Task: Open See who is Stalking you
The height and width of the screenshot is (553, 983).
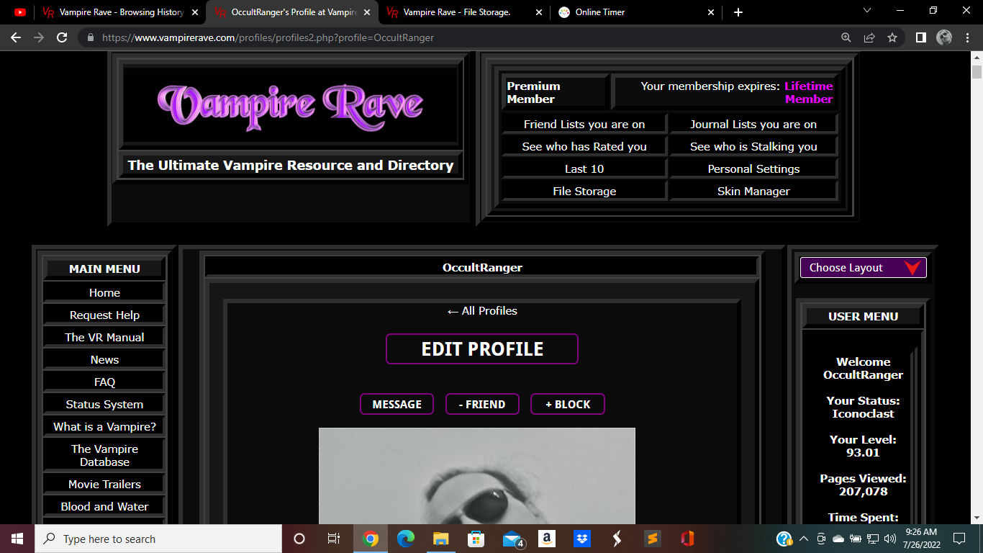Action: pyautogui.click(x=753, y=146)
